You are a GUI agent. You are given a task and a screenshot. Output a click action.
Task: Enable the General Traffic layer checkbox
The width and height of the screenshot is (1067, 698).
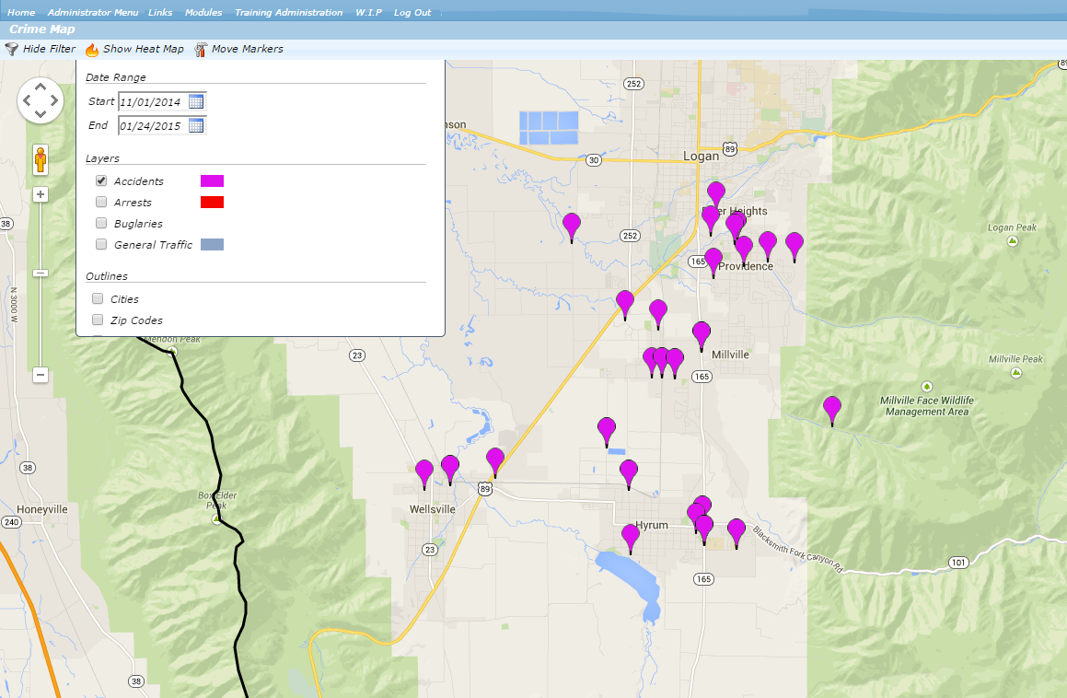[101, 245]
